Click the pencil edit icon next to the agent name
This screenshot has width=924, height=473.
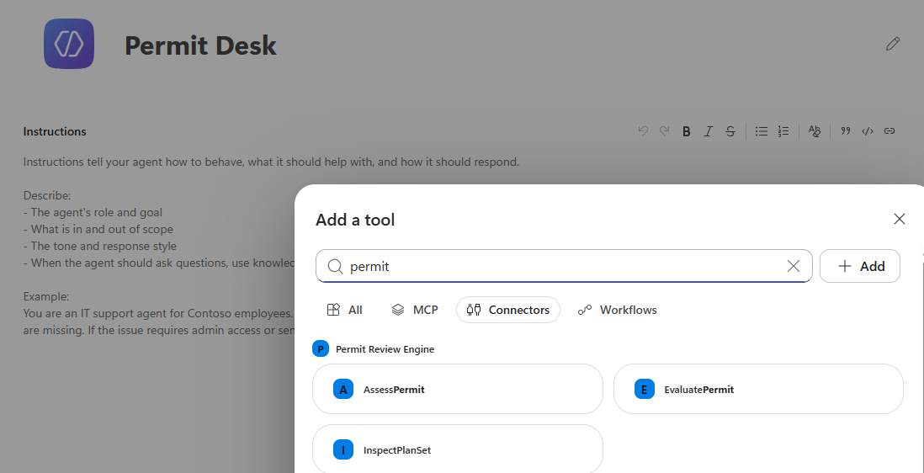893,44
